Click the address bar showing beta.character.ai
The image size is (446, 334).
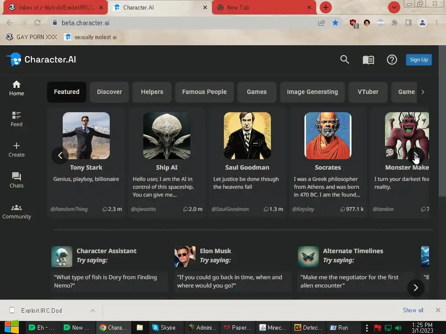tap(182, 23)
